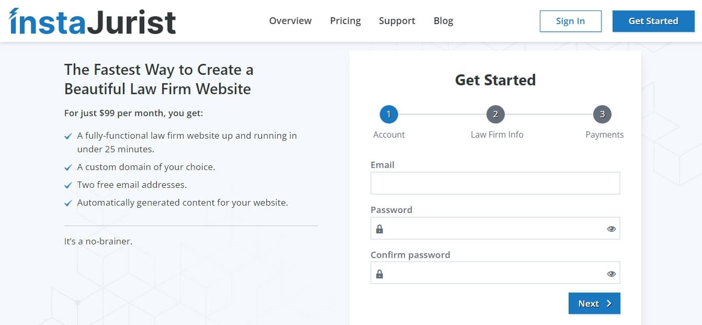Click the lock icon in Confirm password field

point(379,274)
